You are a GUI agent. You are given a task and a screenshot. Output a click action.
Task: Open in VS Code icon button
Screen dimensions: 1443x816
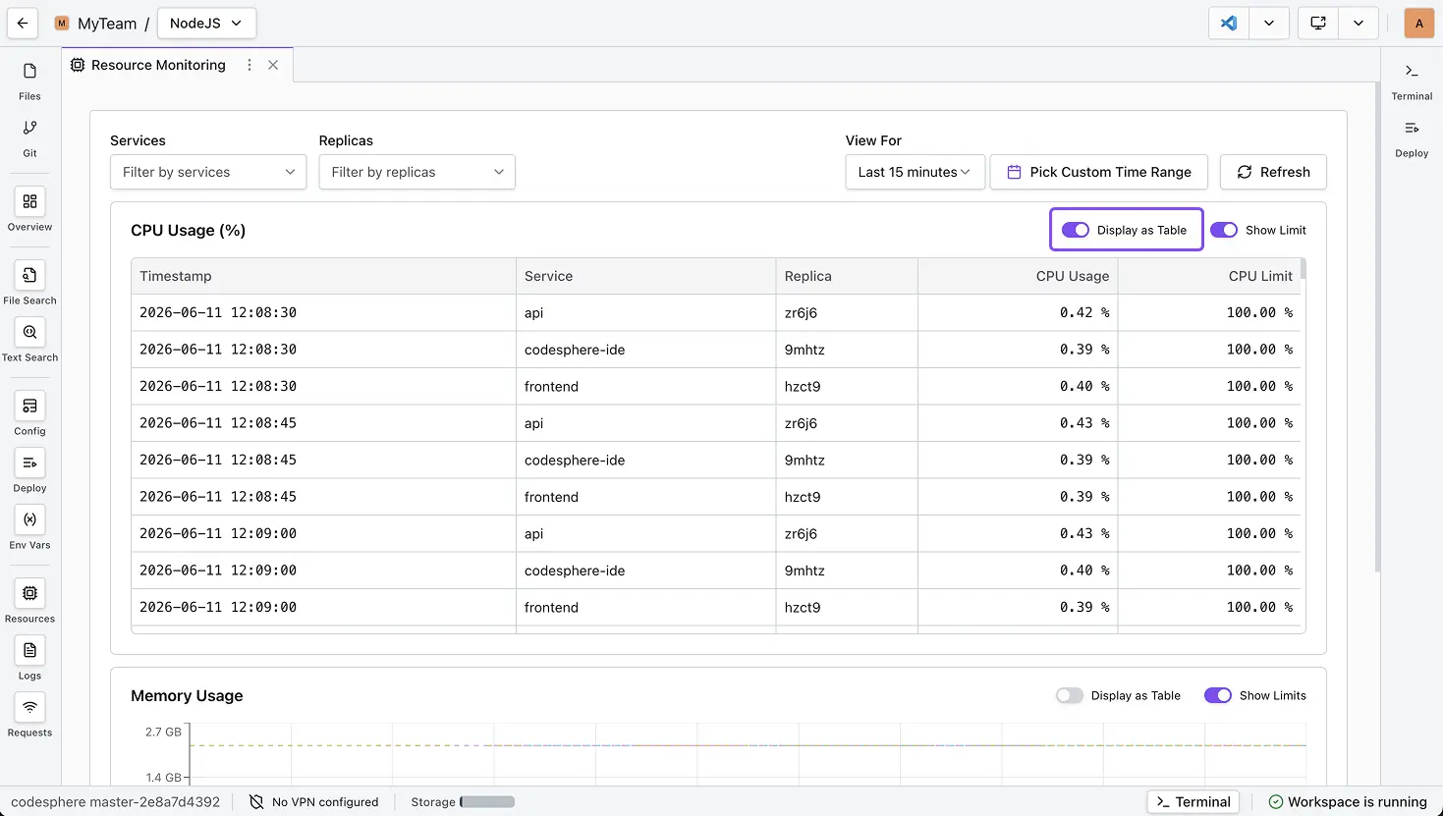(x=1229, y=23)
